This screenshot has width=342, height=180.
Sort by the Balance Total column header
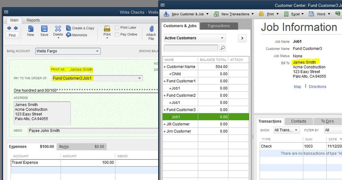tap(213, 60)
